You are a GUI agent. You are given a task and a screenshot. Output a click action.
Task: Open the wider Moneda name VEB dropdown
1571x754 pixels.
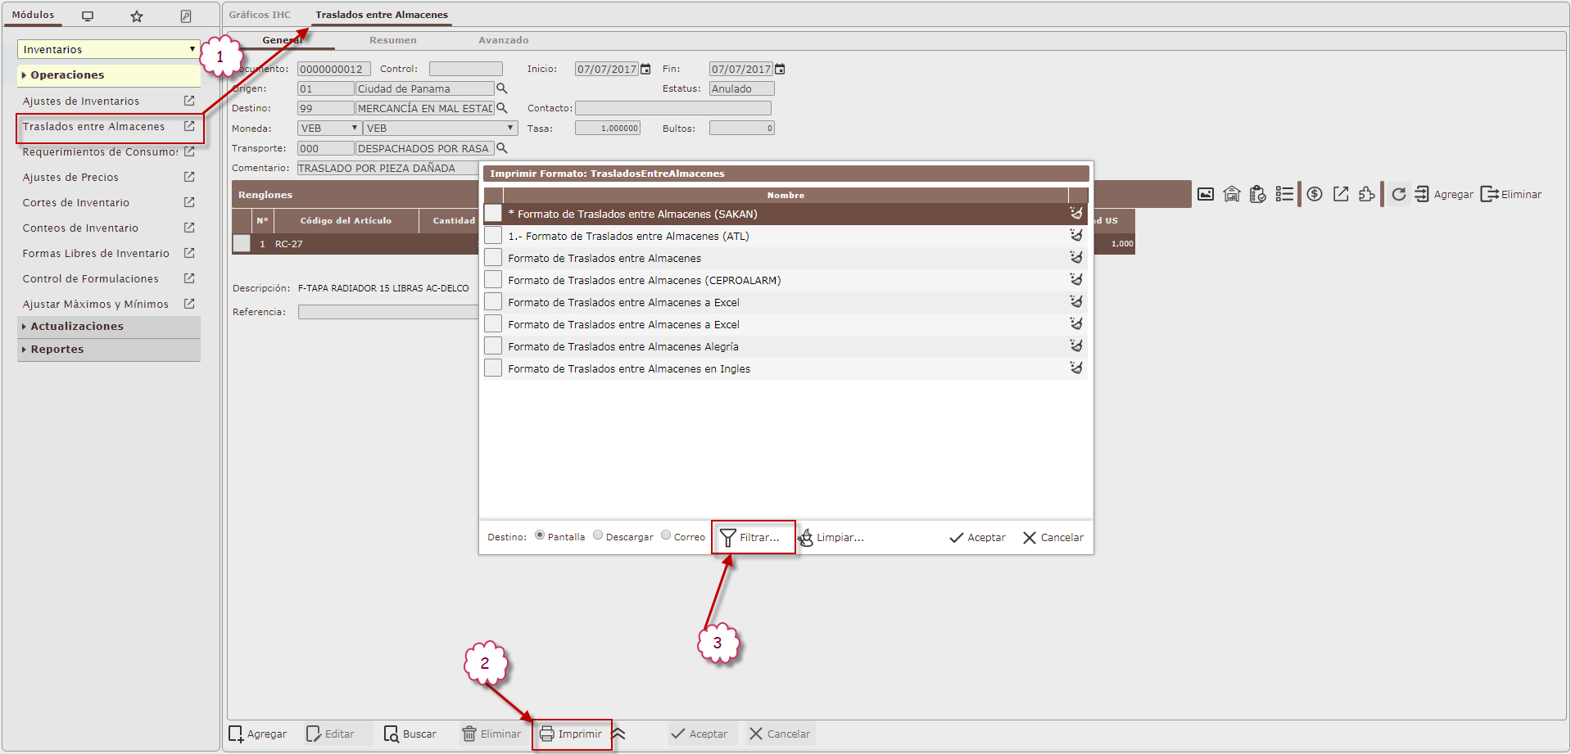tap(441, 128)
